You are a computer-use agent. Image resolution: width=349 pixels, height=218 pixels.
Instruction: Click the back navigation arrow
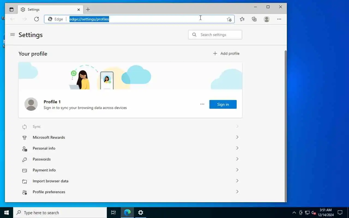[x=13, y=19]
